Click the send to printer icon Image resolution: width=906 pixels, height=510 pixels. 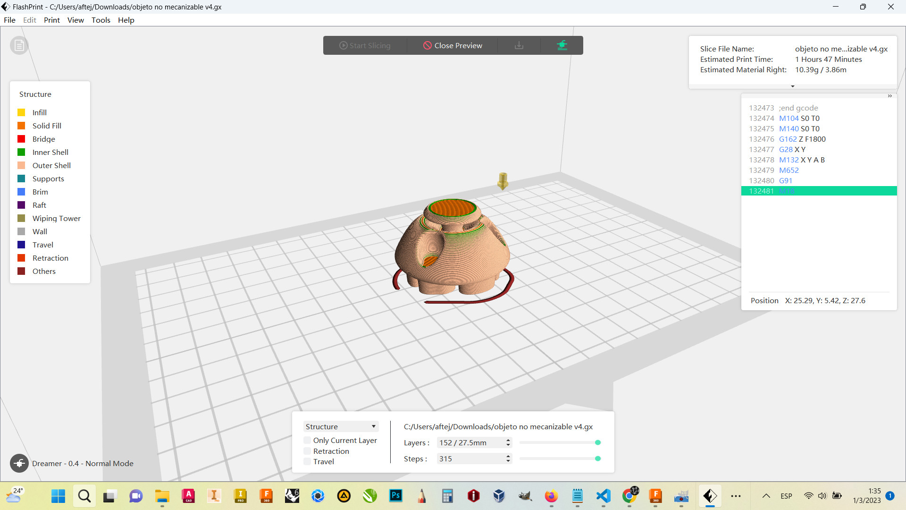[562, 45]
